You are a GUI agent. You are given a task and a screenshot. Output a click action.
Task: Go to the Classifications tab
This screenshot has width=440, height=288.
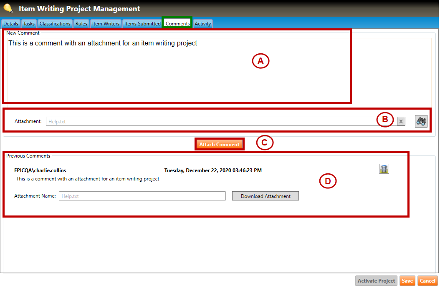tap(55, 24)
